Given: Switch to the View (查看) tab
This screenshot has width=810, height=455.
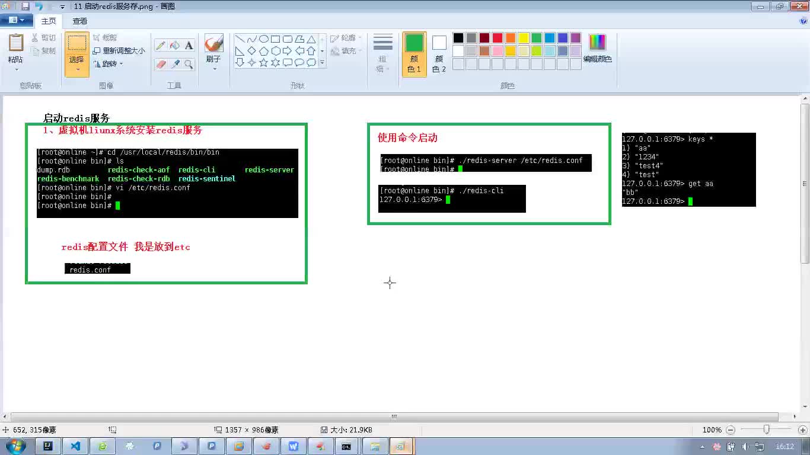Looking at the screenshot, I should [x=79, y=21].
